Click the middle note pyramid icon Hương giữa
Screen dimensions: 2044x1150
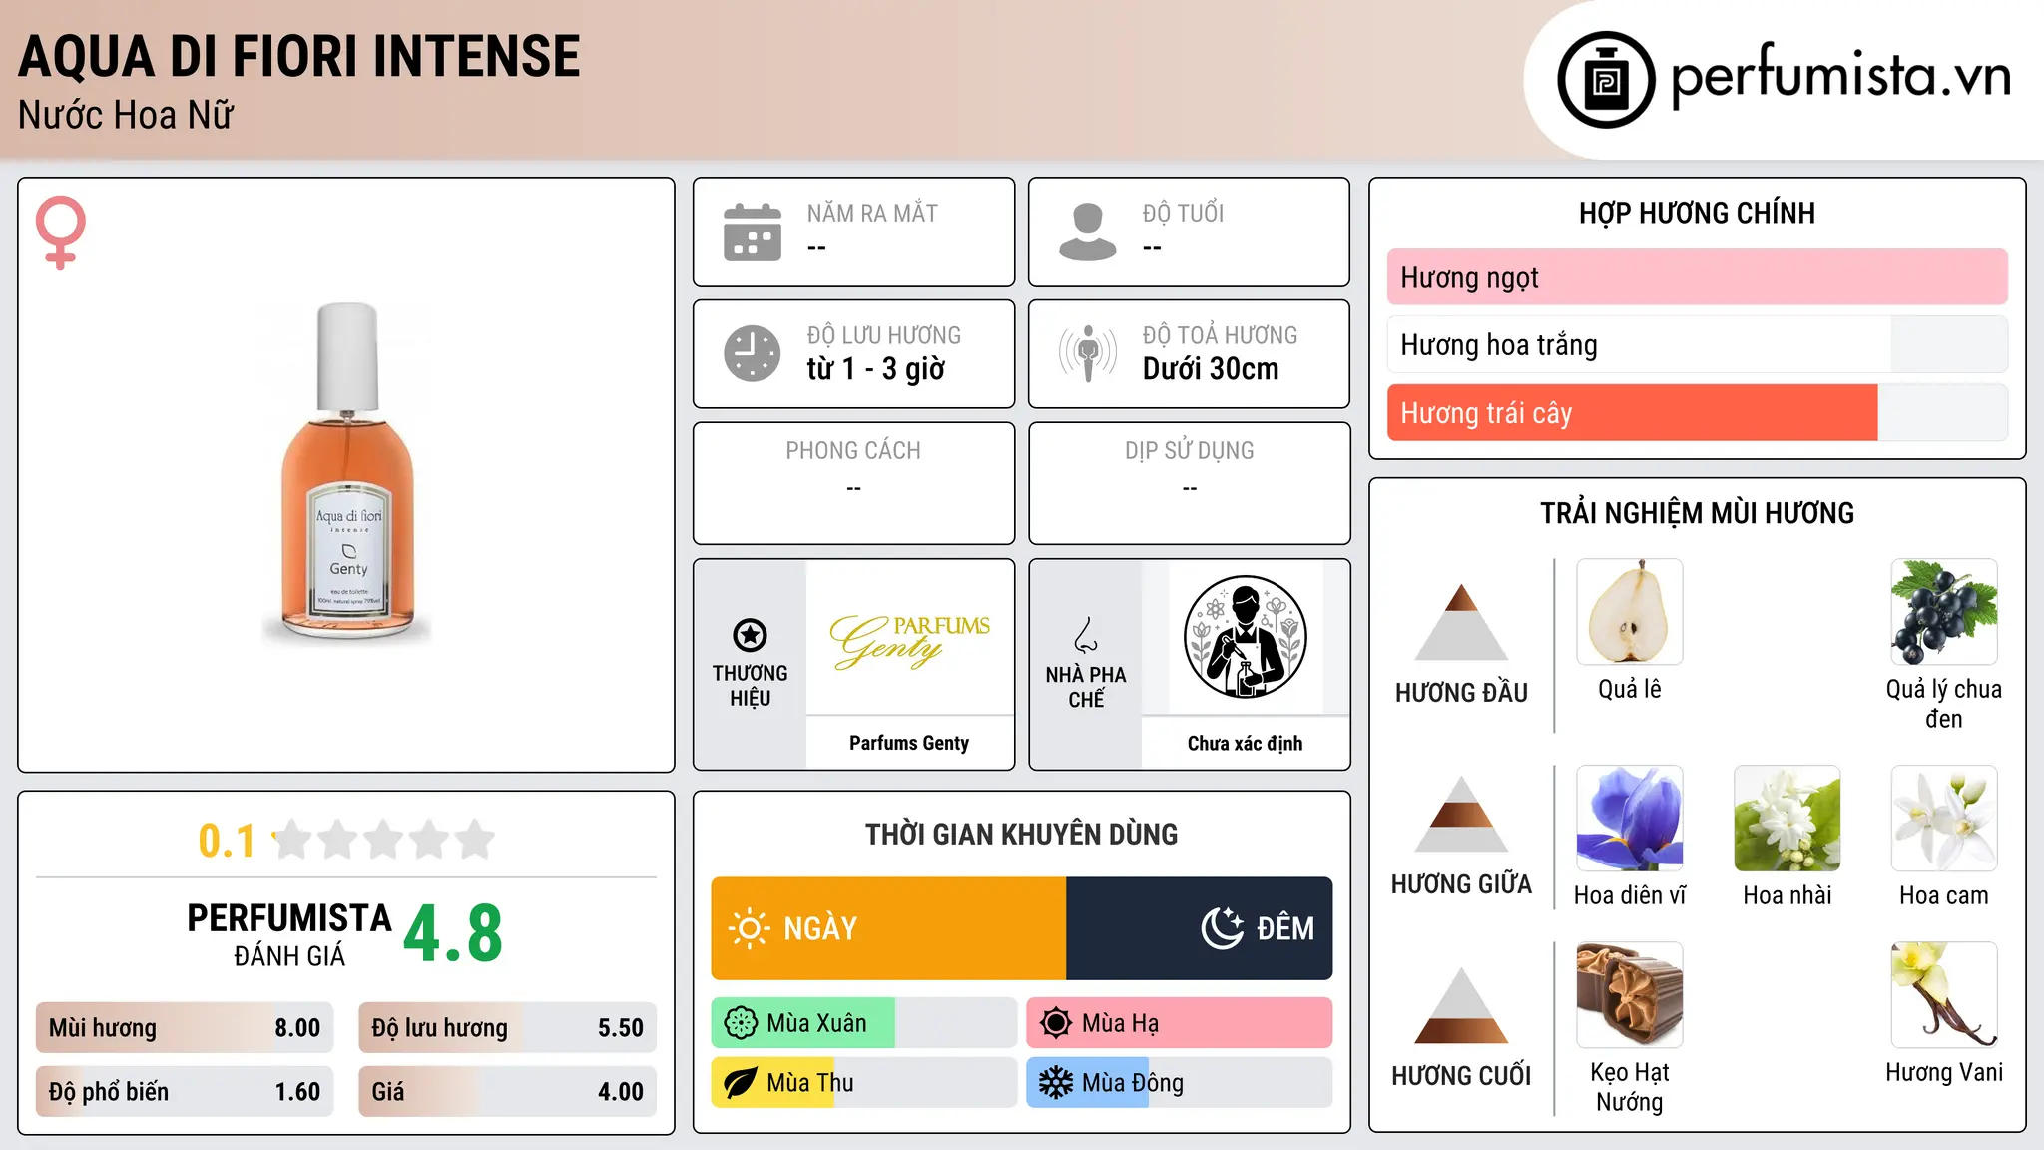pos(1462,815)
